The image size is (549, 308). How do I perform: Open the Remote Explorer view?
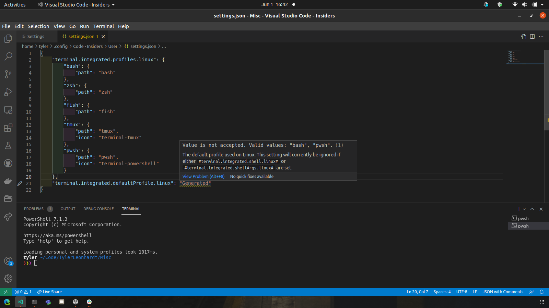tap(8, 110)
